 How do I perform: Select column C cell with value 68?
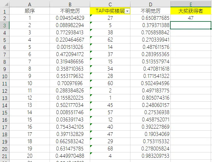click(110, 148)
